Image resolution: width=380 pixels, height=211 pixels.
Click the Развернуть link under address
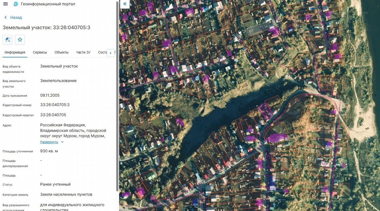pyautogui.click(x=49, y=142)
